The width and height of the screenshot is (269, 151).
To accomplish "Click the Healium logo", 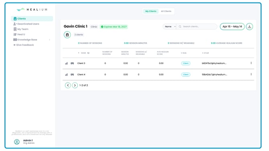I will tap(32, 10).
